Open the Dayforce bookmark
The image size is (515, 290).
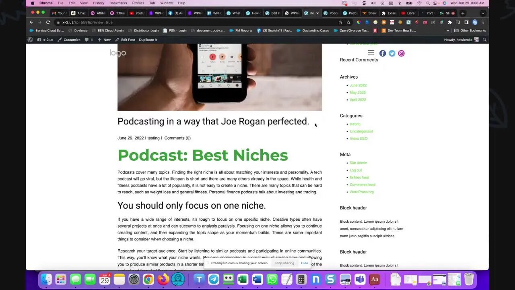(x=78, y=31)
